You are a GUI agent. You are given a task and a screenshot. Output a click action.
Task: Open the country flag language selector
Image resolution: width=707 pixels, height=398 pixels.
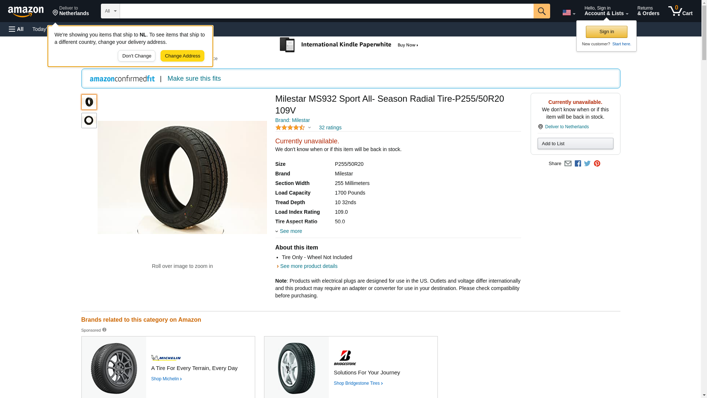pyautogui.click(x=569, y=13)
